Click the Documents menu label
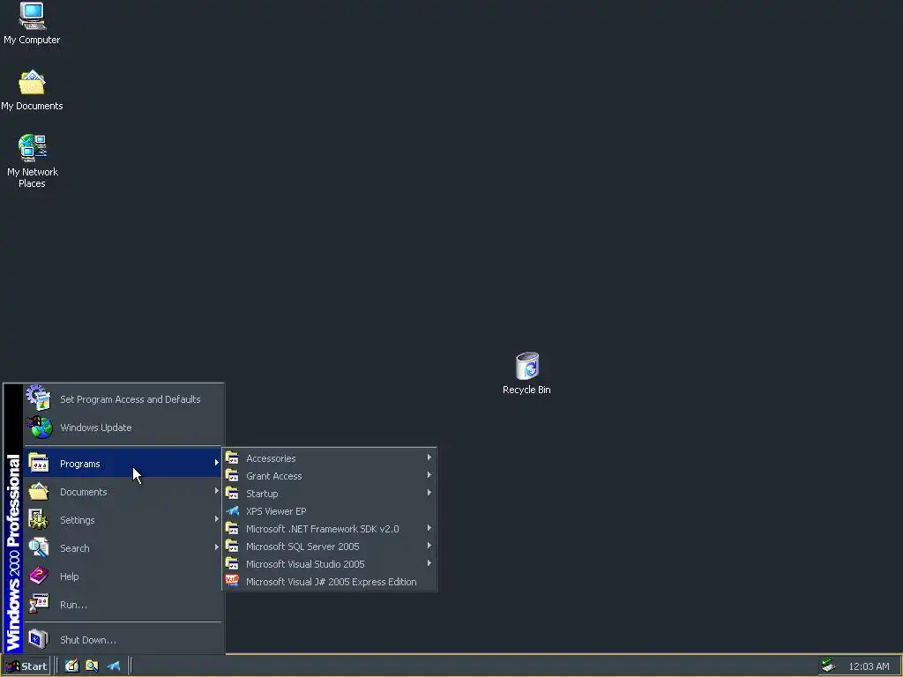Screen dimensions: 903x677 (84, 492)
